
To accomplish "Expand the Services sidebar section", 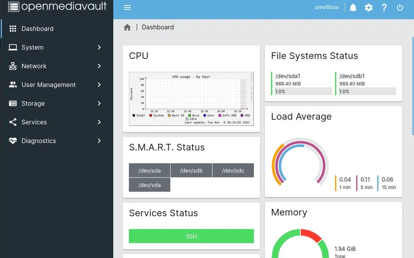I will (99, 122).
